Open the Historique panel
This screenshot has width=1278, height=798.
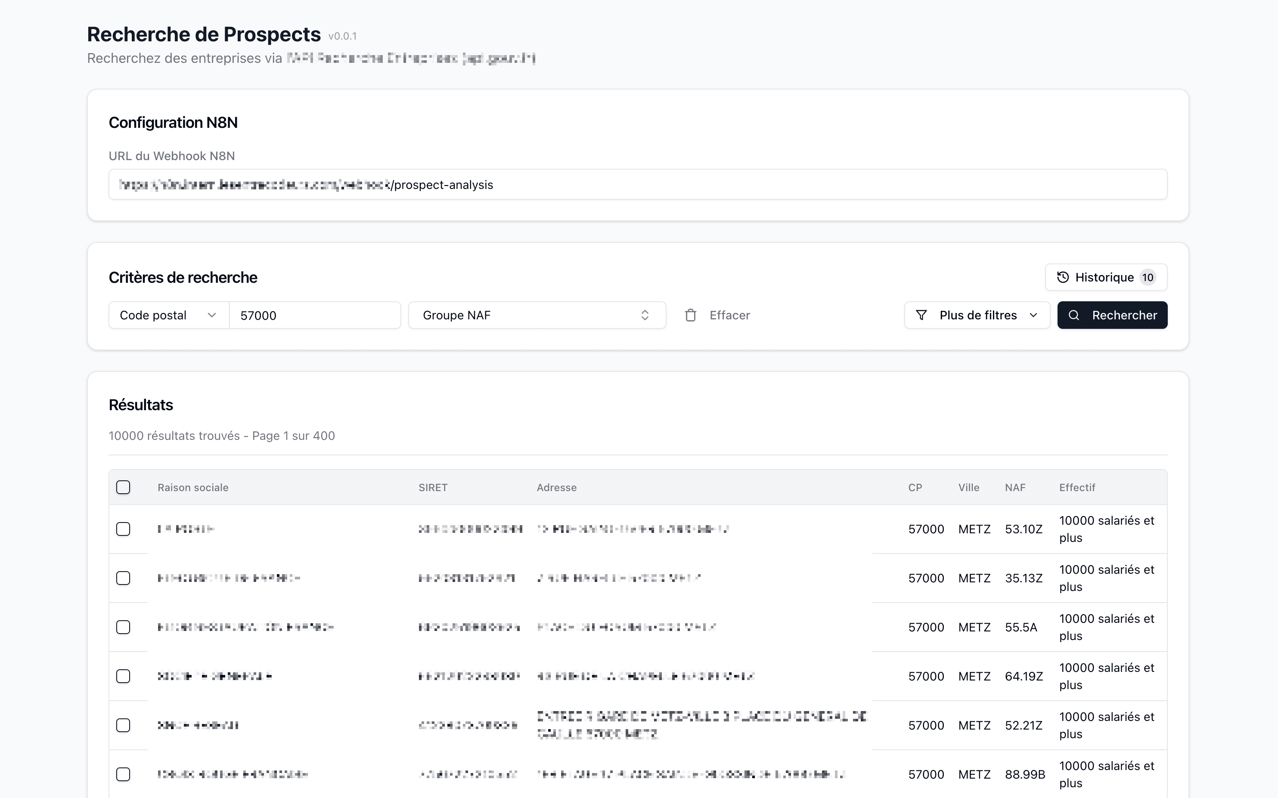click(1104, 278)
